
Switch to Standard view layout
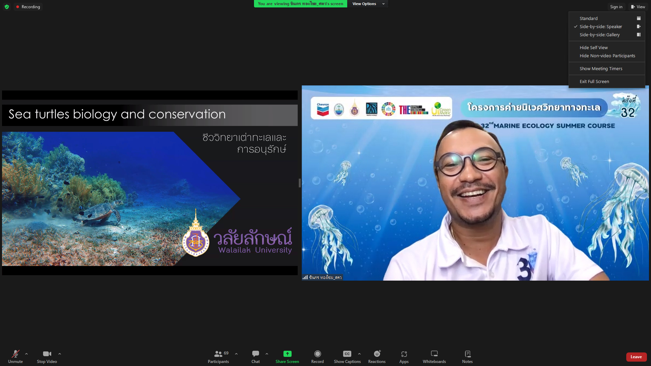pyautogui.click(x=589, y=18)
